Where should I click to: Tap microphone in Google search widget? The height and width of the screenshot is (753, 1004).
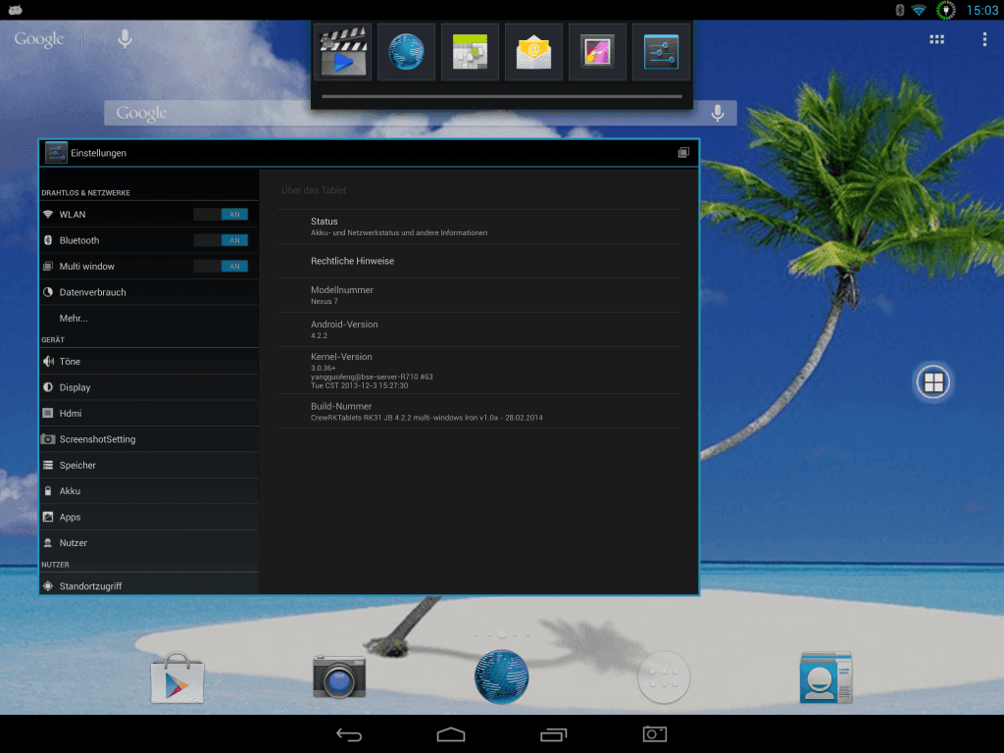click(717, 114)
